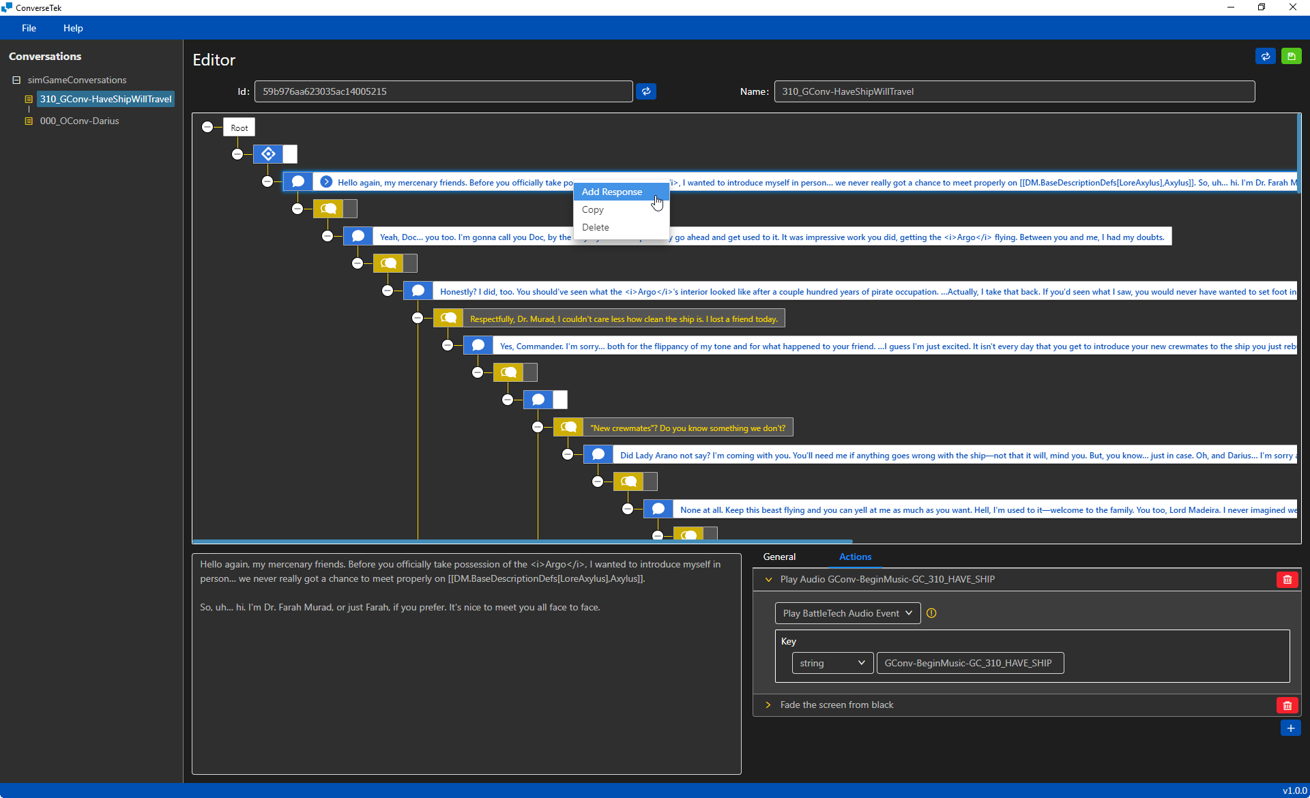Switch to the General tab

(x=779, y=557)
